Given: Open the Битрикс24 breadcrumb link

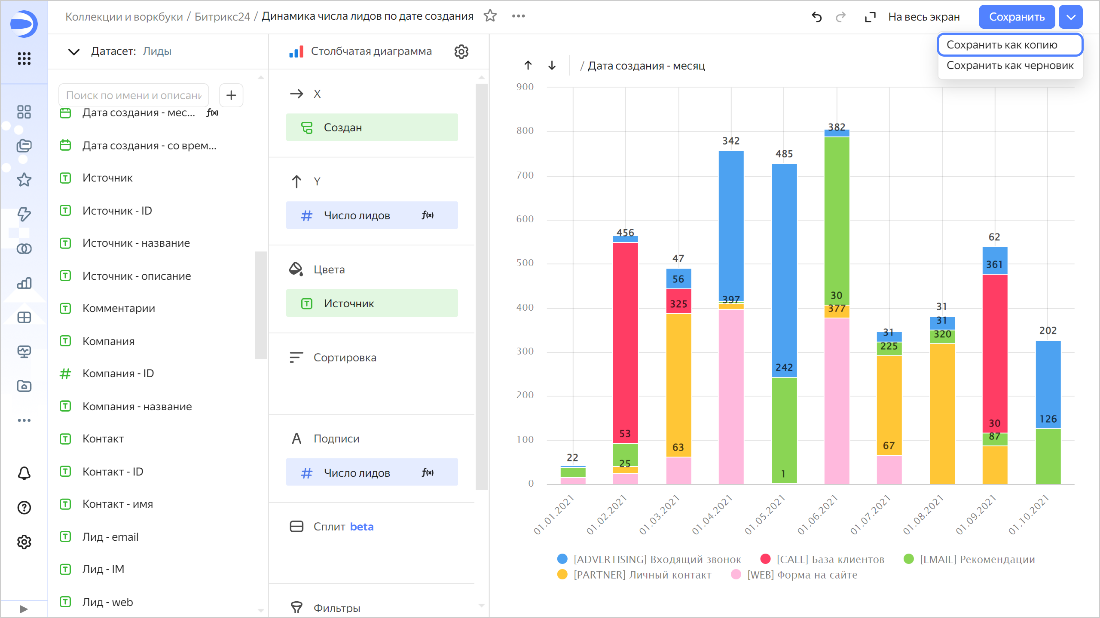Looking at the screenshot, I should pos(222,16).
